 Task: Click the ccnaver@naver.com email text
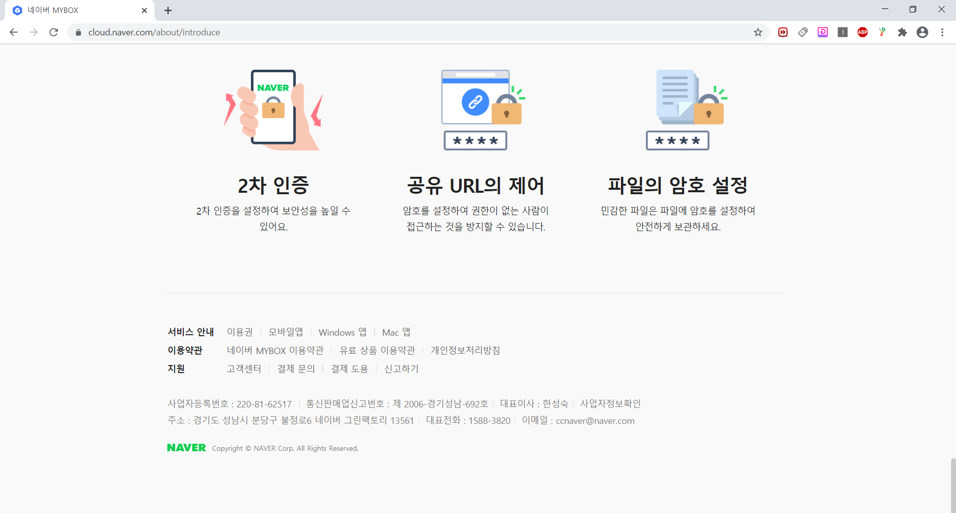coord(595,421)
